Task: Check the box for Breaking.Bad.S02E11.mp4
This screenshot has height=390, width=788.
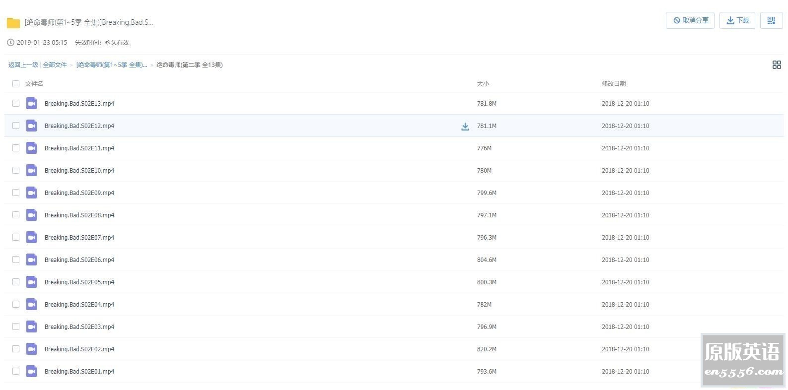Action: [x=16, y=148]
